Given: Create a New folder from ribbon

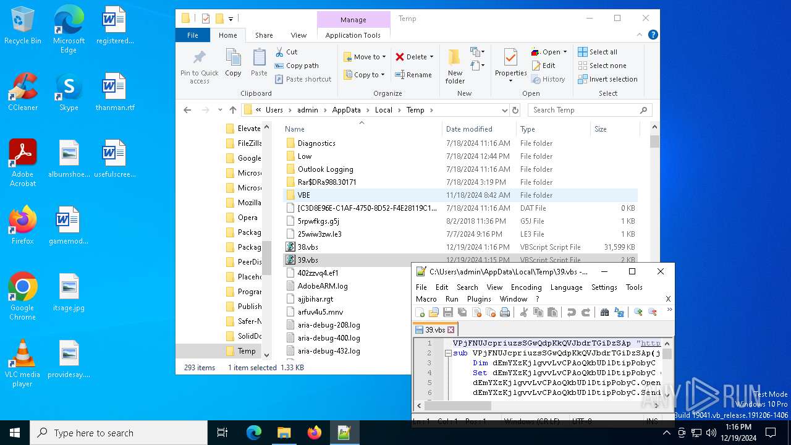Looking at the screenshot, I should point(455,67).
